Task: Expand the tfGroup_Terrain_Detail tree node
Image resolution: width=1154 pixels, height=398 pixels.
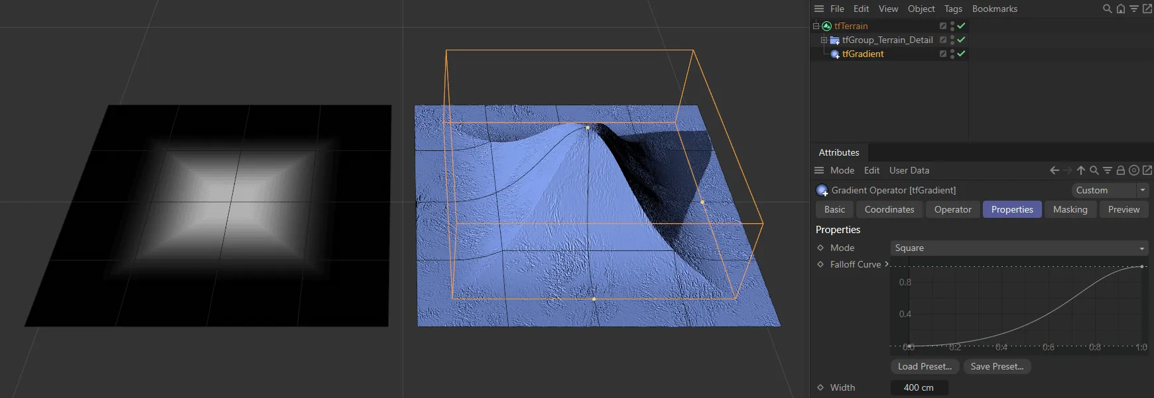Action: 824,40
